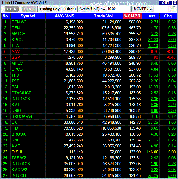This screenshot has height=179, width=178.
Task: Select symbol UNIQ
Action: pyautogui.click(x=16, y=110)
